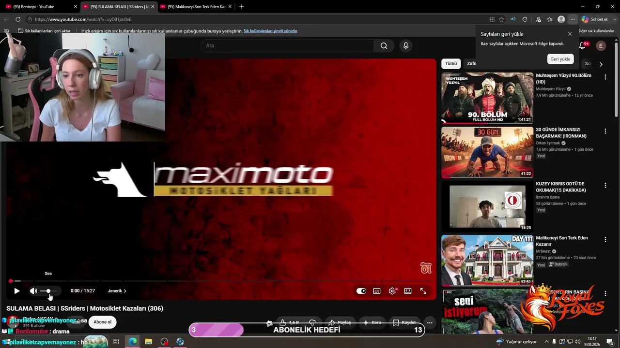Click the MrBeast channel name

(543, 251)
